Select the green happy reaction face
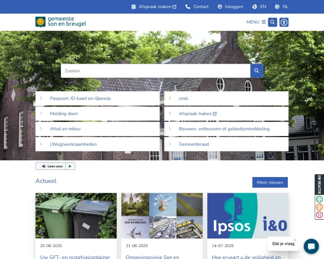The height and width of the screenshot is (259, 324). tap(319, 199)
